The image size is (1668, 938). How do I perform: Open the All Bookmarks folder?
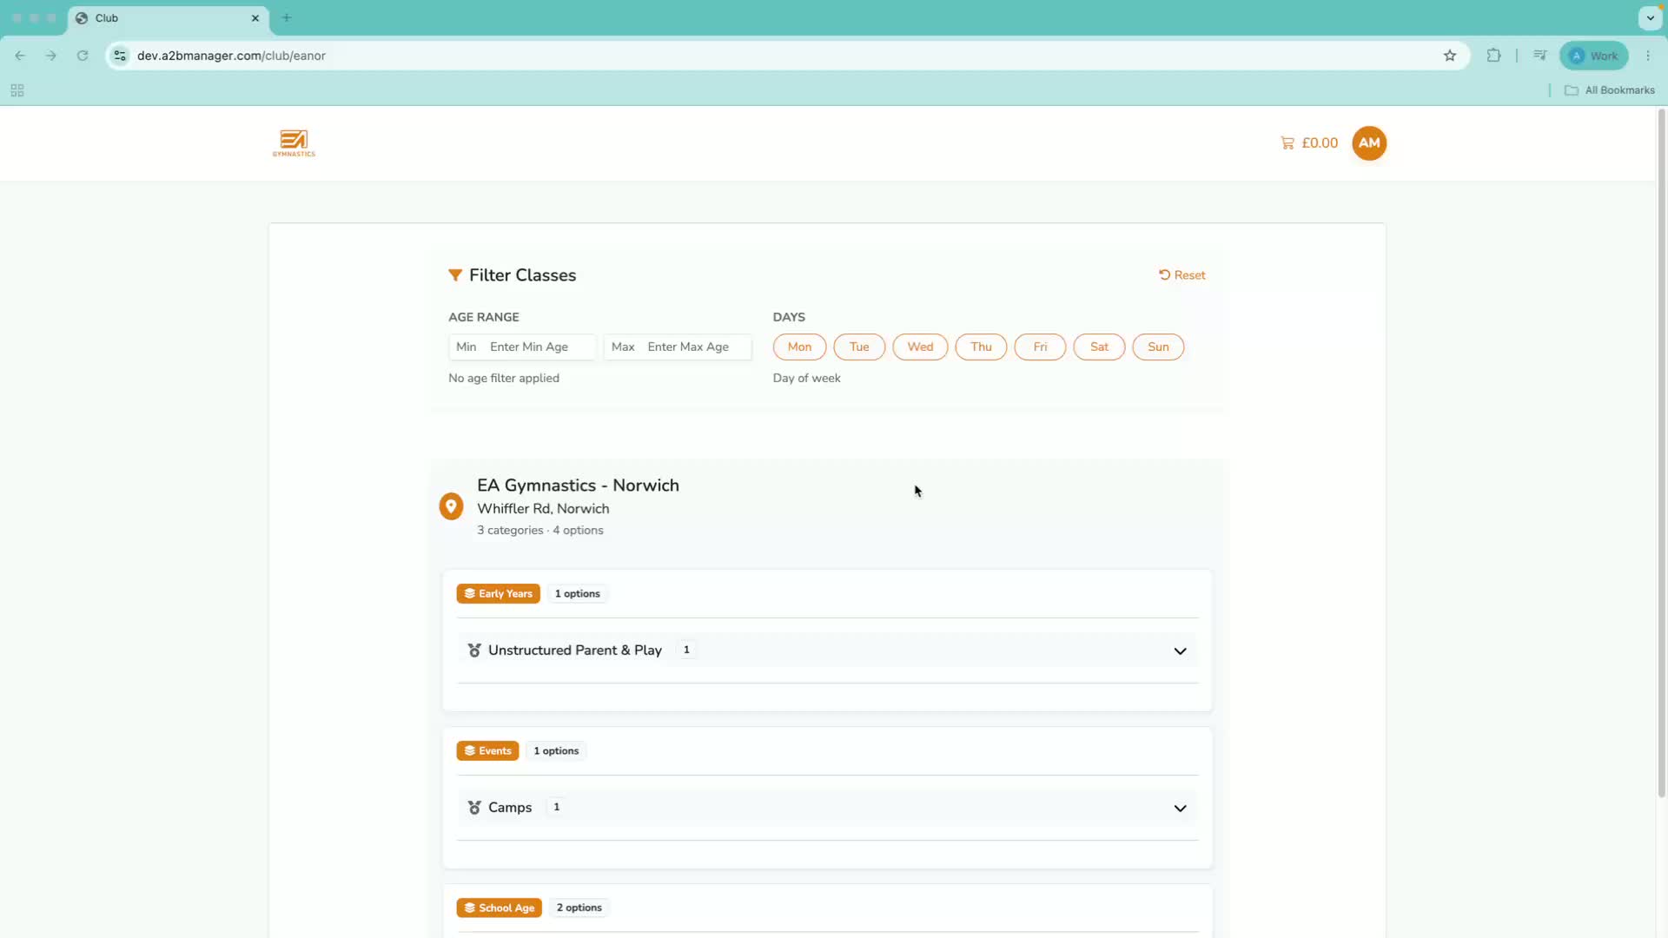(1610, 90)
